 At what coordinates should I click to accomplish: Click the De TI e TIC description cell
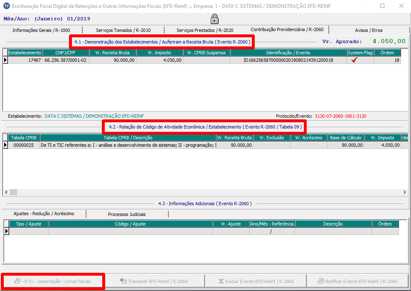click(128, 145)
